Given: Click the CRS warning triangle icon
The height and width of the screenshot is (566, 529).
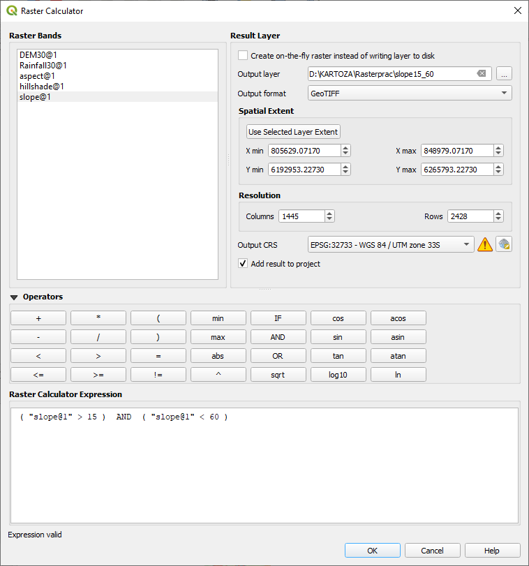Looking at the screenshot, I should pyautogui.click(x=485, y=244).
